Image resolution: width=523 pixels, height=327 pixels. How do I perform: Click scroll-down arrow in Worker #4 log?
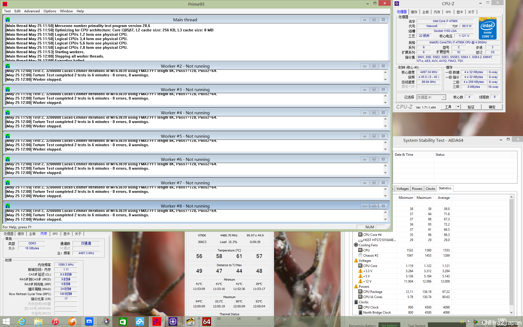385,126
